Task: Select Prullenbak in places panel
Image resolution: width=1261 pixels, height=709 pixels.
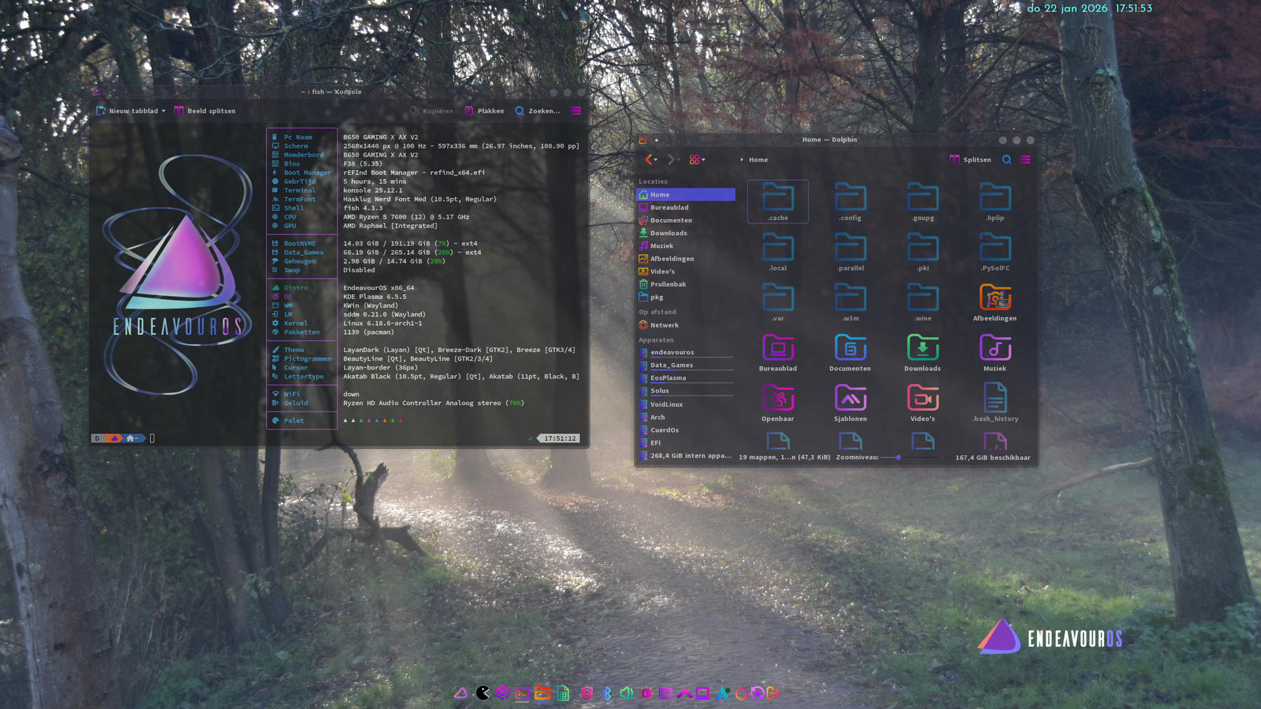Action: point(668,284)
